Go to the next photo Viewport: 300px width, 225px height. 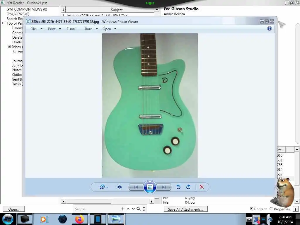point(164,187)
